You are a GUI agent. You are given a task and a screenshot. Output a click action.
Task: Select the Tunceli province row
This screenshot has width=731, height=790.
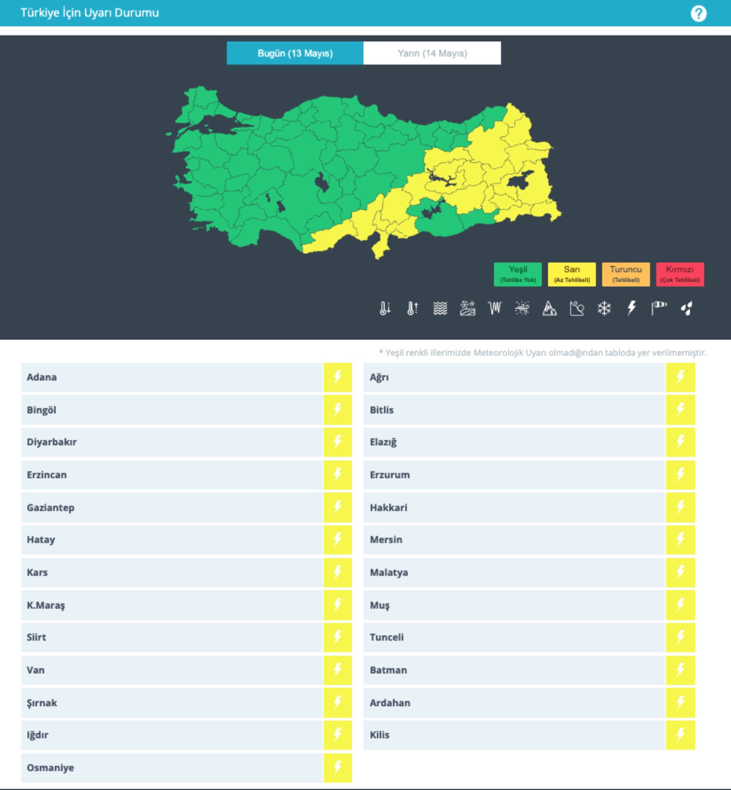pos(529,637)
